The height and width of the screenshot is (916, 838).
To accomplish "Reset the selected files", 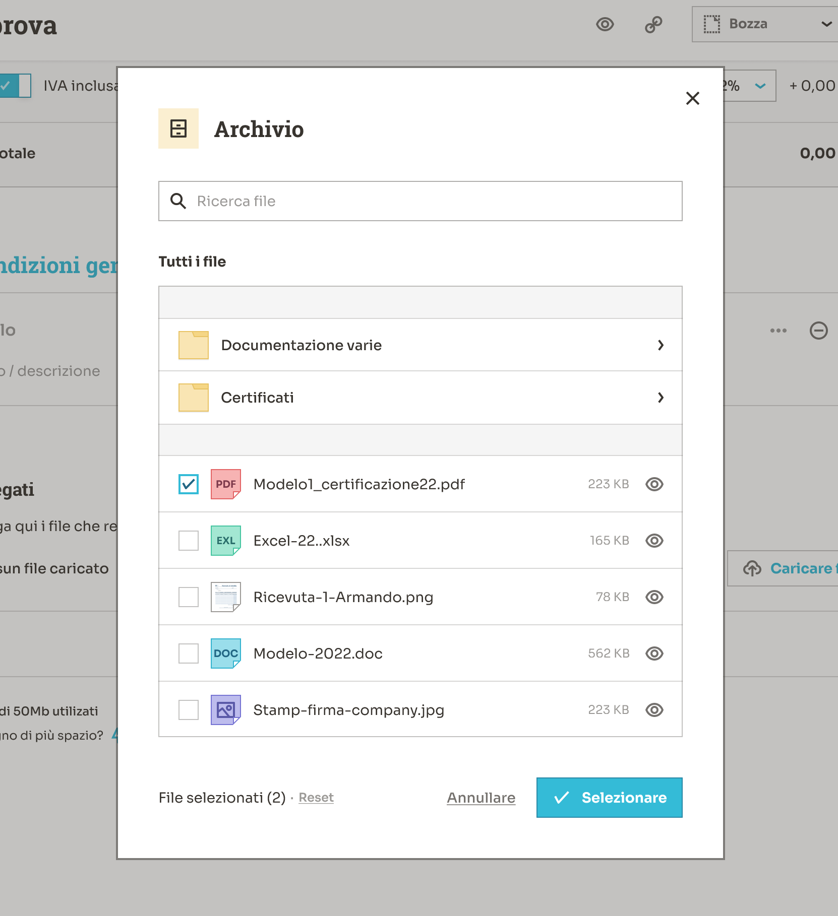I will pos(316,798).
